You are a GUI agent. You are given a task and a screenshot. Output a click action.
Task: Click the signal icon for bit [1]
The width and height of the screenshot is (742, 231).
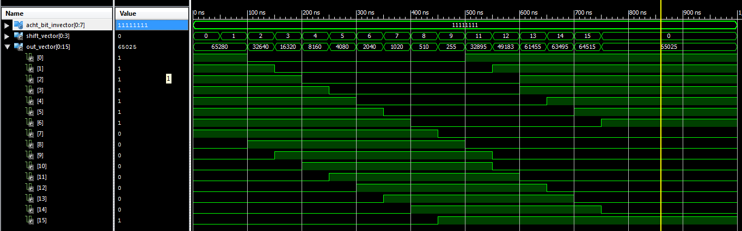point(30,68)
